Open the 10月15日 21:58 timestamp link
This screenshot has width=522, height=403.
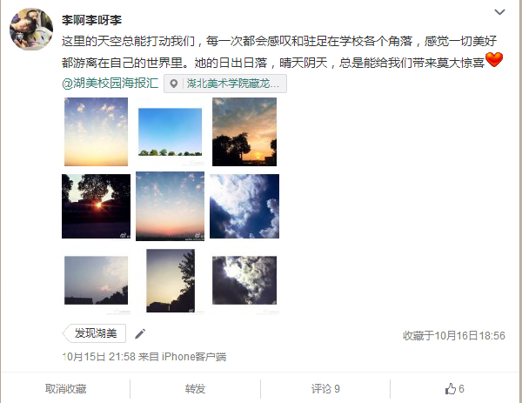coord(98,357)
